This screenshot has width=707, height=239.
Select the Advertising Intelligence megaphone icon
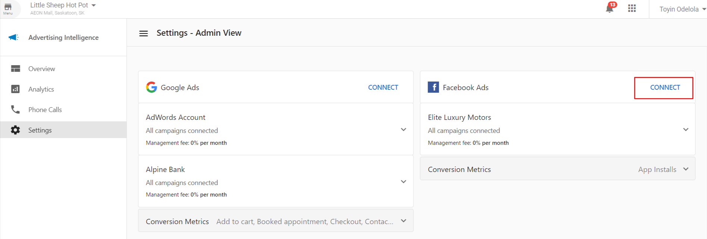13,37
